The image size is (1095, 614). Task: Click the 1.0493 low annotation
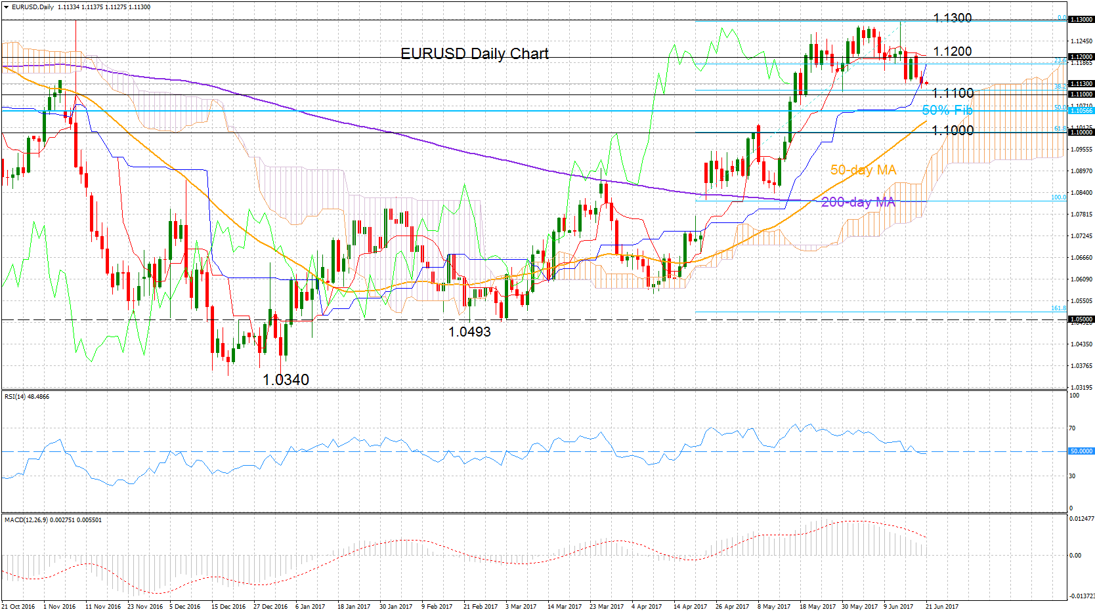coord(469,332)
